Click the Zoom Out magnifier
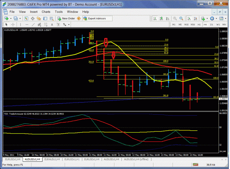230x169 pixels. click(x=181, y=18)
